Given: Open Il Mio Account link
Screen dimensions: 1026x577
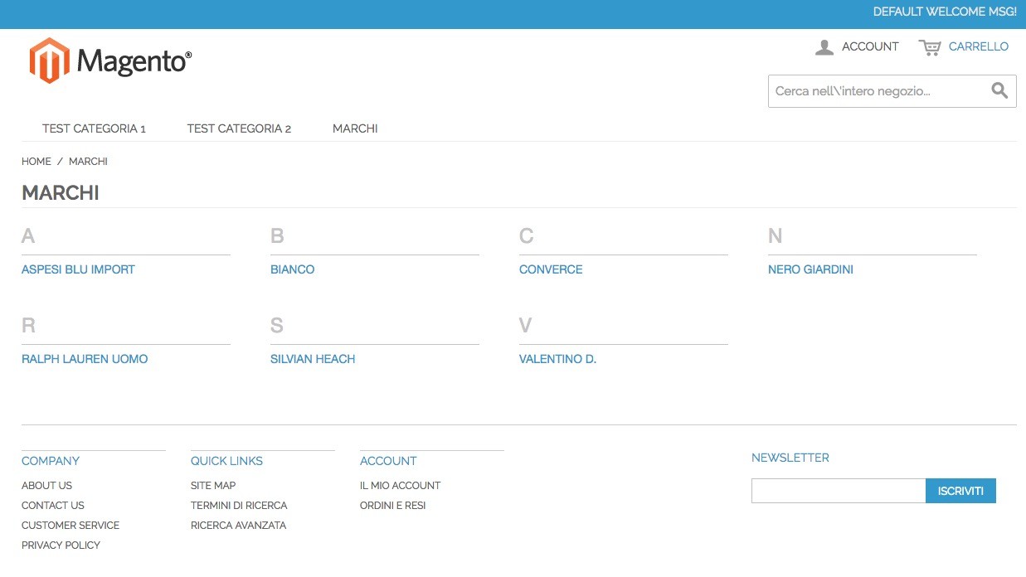Looking at the screenshot, I should 400,486.
